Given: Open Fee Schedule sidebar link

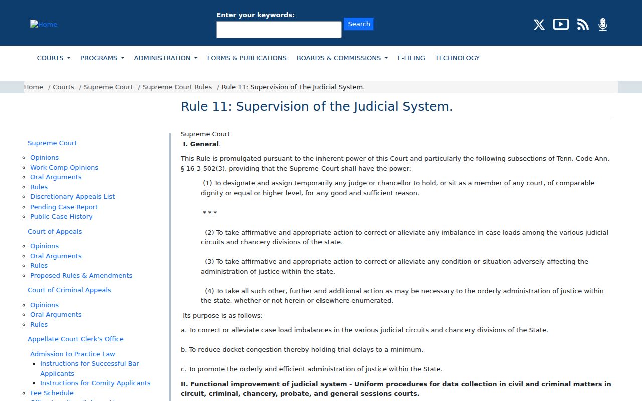Looking at the screenshot, I should pyautogui.click(x=52, y=393).
